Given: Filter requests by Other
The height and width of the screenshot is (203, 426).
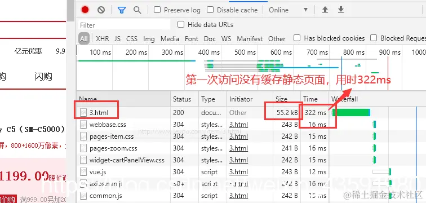Looking at the screenshot, I should tap(277, 38).
